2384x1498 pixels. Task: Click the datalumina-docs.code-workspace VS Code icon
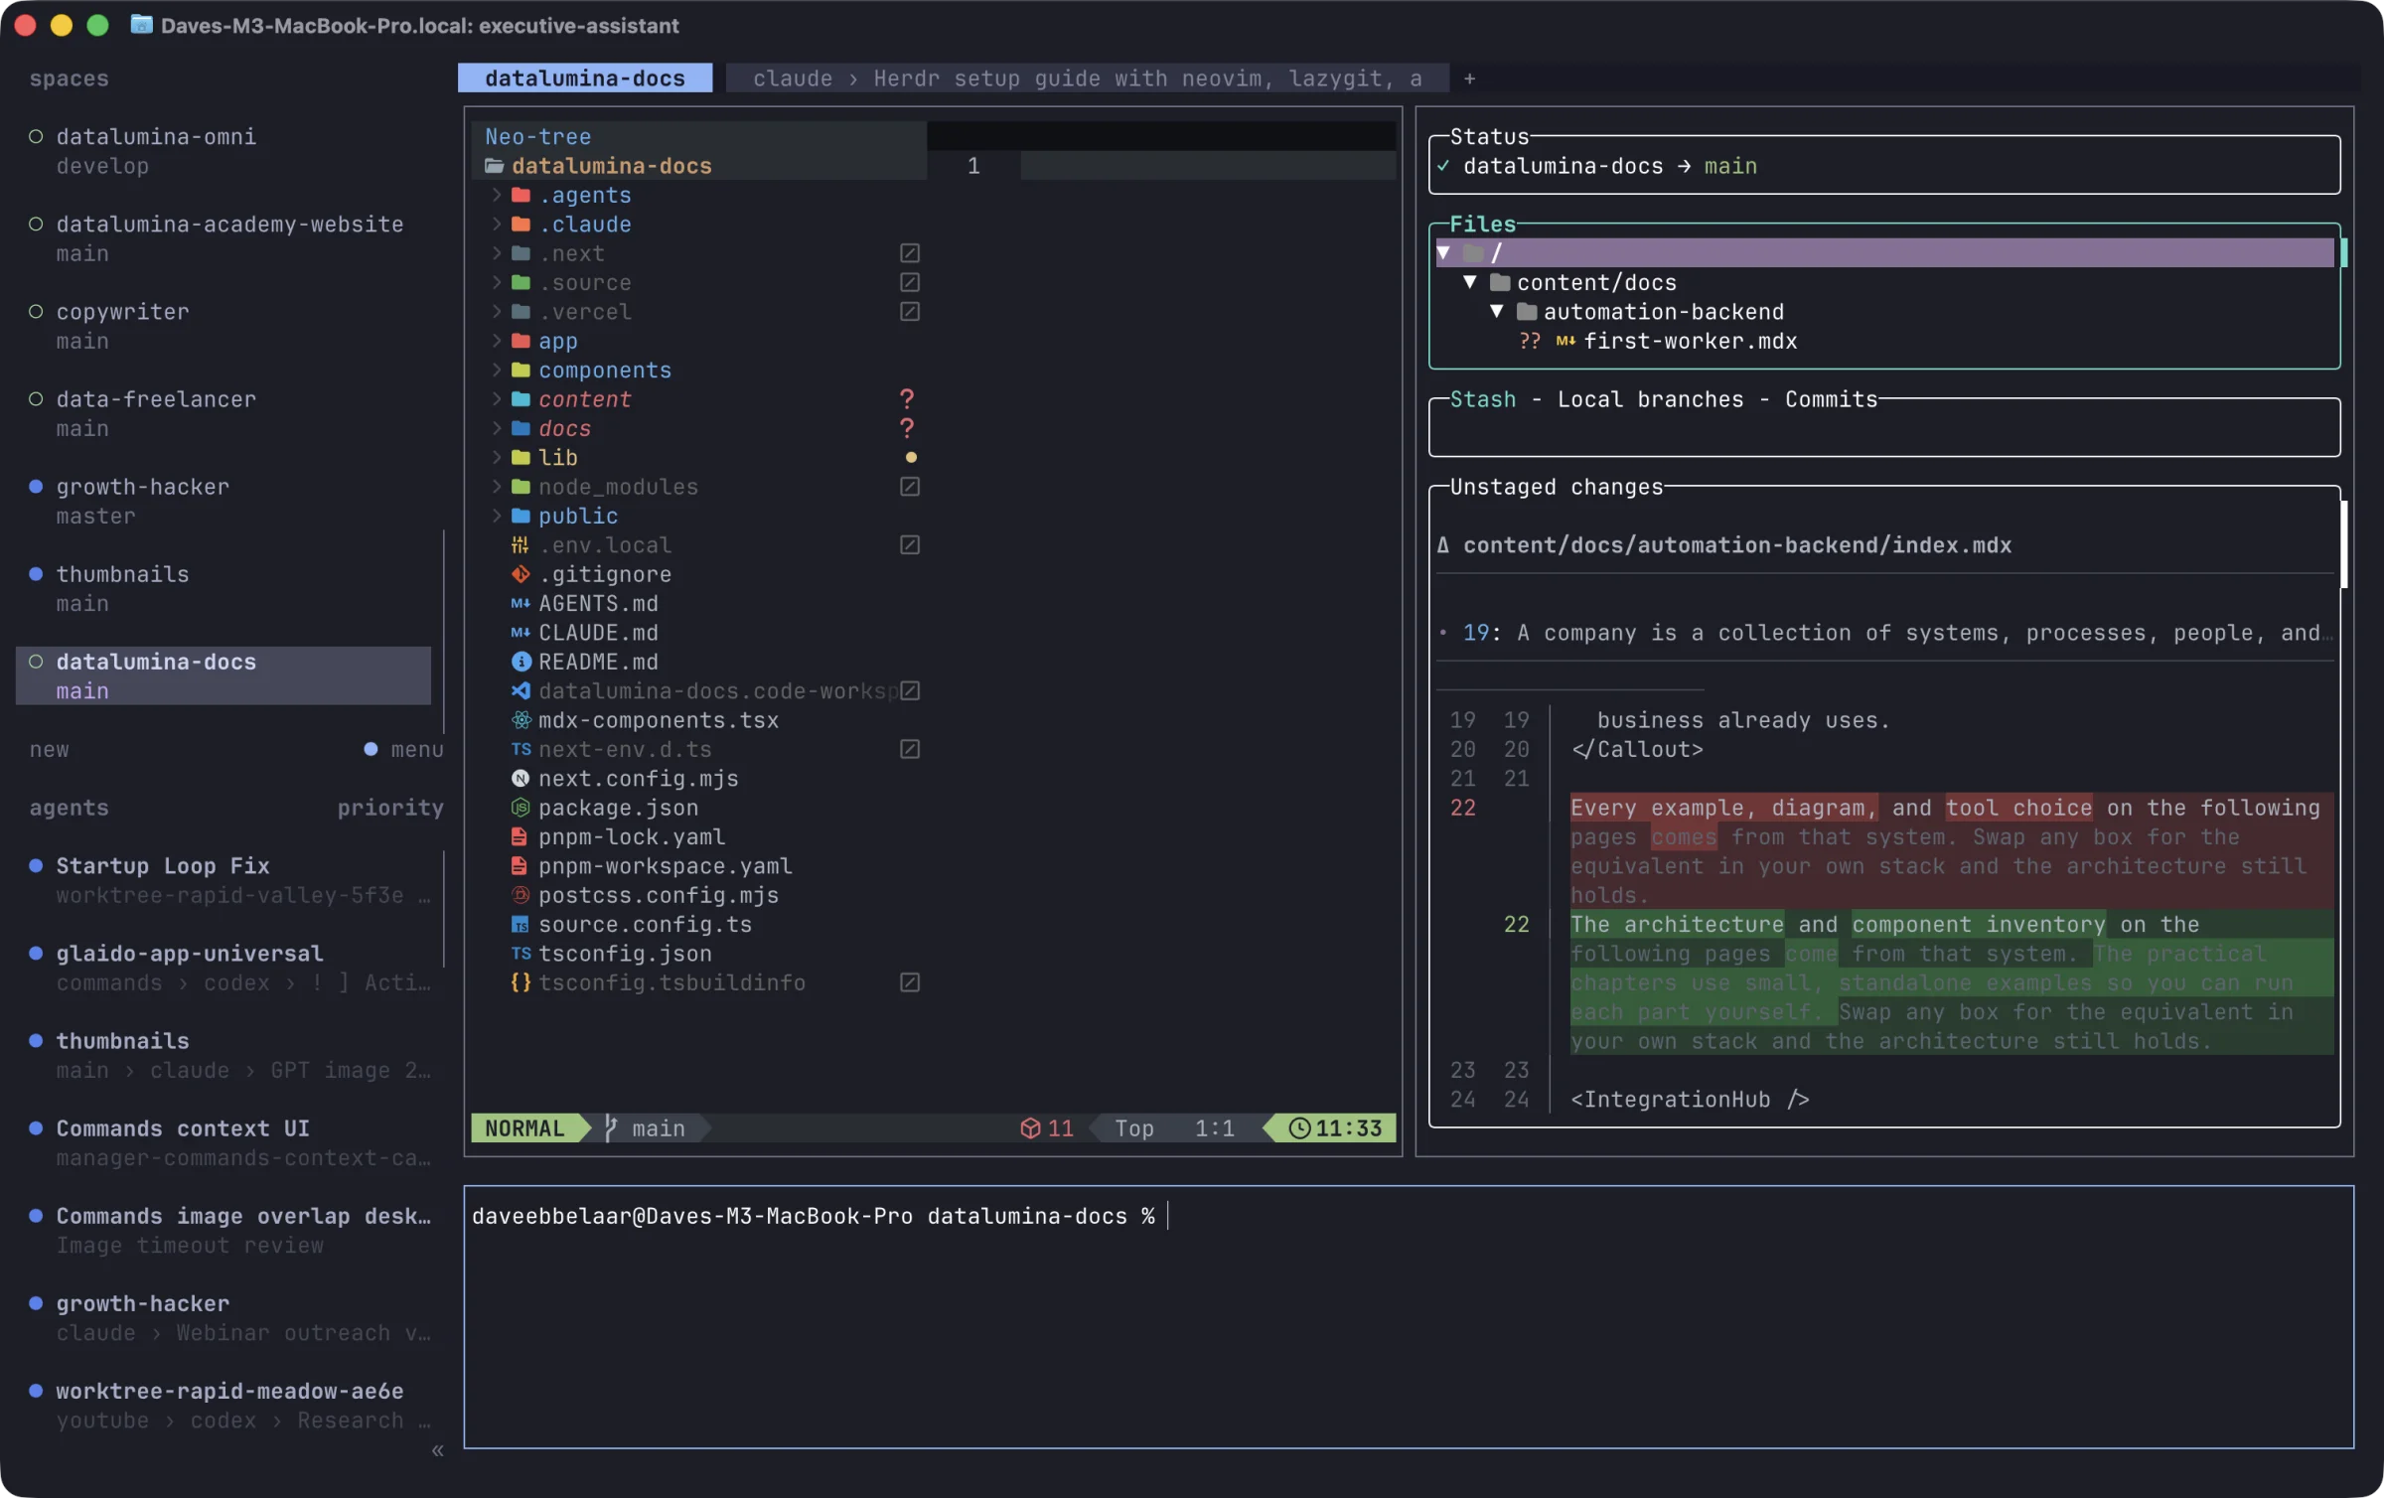(521, 690)
